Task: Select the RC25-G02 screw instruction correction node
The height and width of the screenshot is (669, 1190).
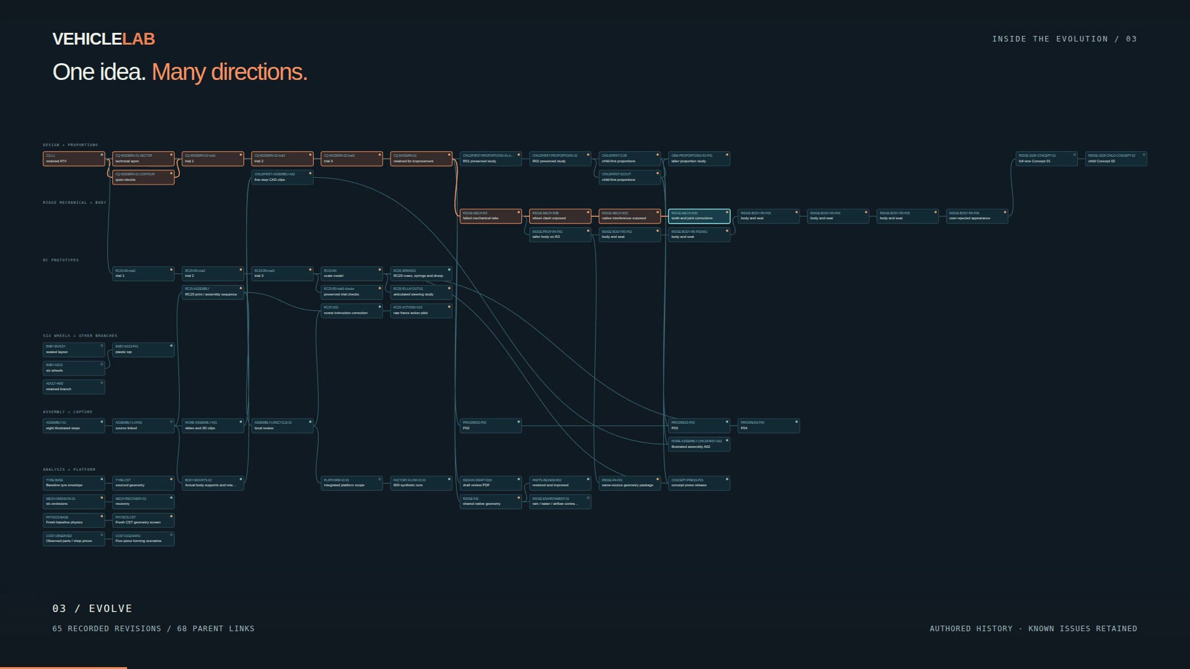Action: (x=351, y=311)
